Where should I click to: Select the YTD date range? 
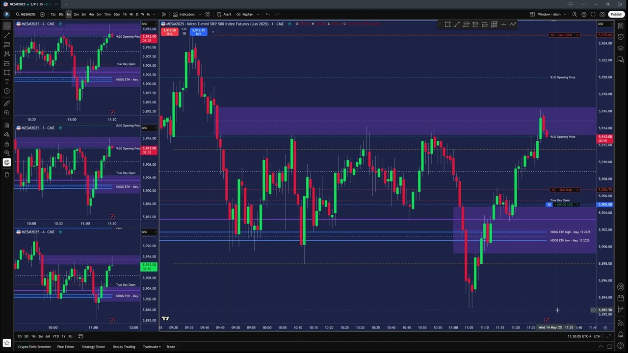[x=56, y=336]
